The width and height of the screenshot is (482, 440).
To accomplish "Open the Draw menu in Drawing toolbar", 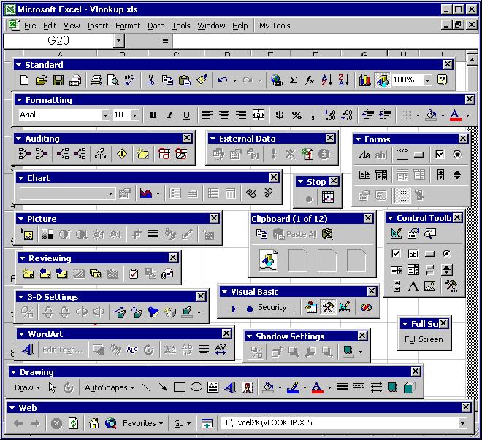I will coord(27,387).
